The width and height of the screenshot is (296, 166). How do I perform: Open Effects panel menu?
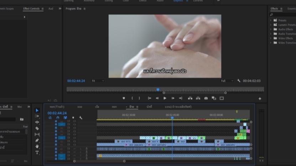pyautogui.click(x=281, y=9)
